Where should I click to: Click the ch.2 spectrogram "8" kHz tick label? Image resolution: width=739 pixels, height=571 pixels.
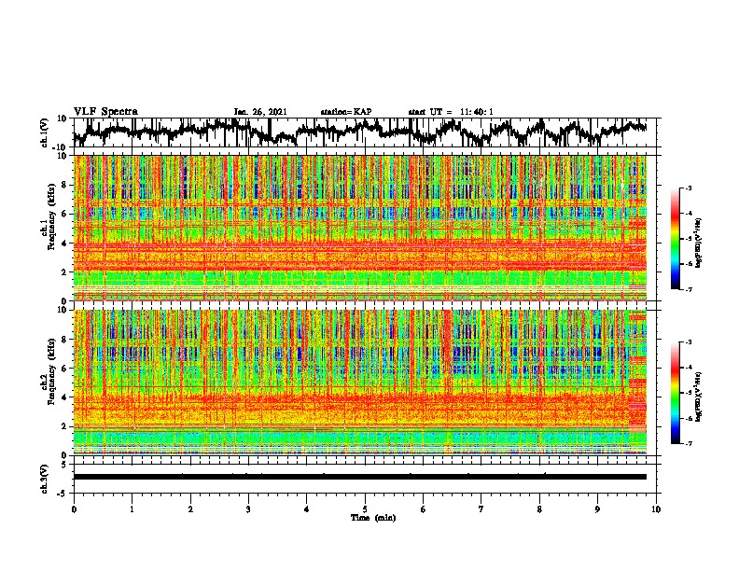tap(64, 340)
